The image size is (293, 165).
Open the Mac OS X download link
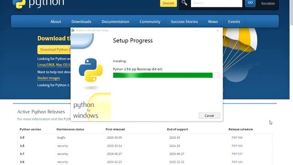click(63, 65)
